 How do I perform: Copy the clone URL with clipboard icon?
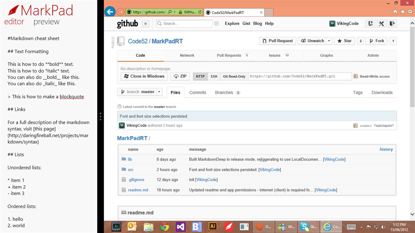click(356, 76)
